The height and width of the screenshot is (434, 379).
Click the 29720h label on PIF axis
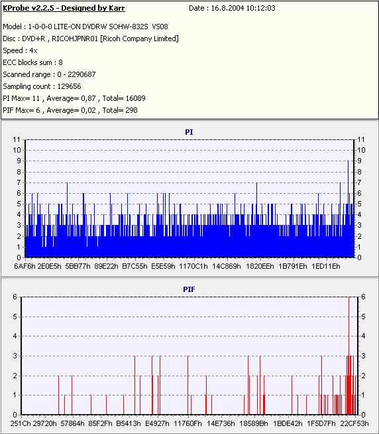tap(45, 424)
